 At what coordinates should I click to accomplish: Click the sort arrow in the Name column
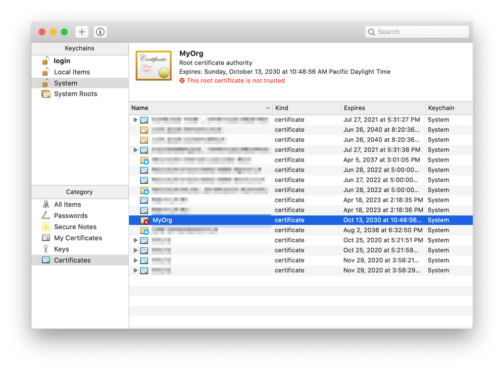pyautogui.click(x=268, y=108)
